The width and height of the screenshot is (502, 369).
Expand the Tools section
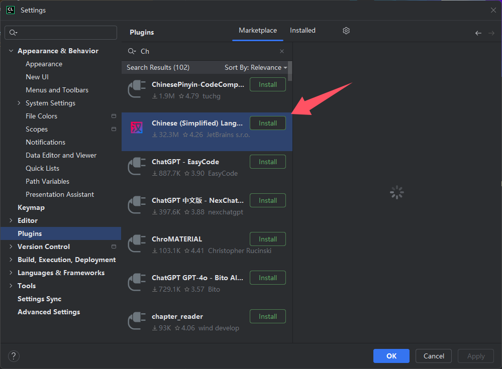tap(11, 286)
